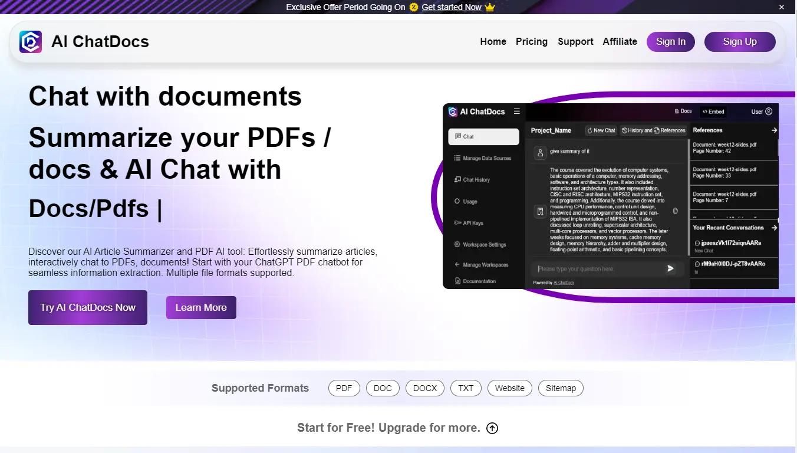The width and height of the screenshot is (797, 453).
Task: Click the Powered by AI ChatDocs link
Action: (x=564, y=283)
